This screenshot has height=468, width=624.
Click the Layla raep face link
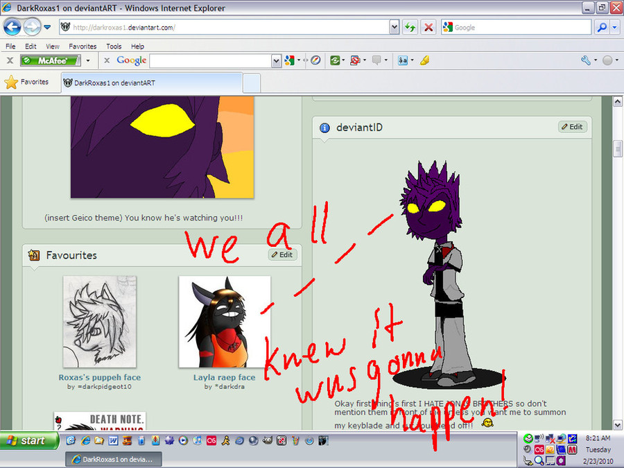click(x=225, y=377)
